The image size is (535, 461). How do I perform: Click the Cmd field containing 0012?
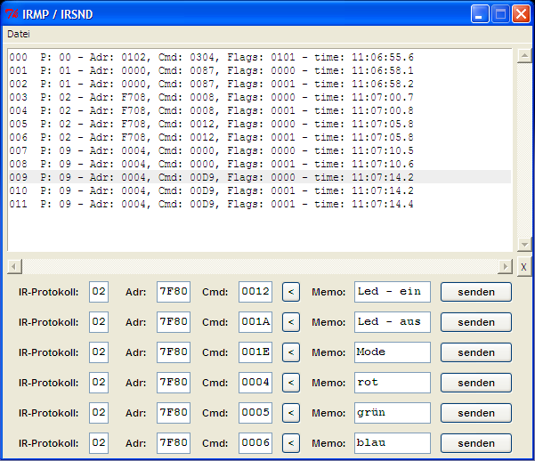click(255, 292)
